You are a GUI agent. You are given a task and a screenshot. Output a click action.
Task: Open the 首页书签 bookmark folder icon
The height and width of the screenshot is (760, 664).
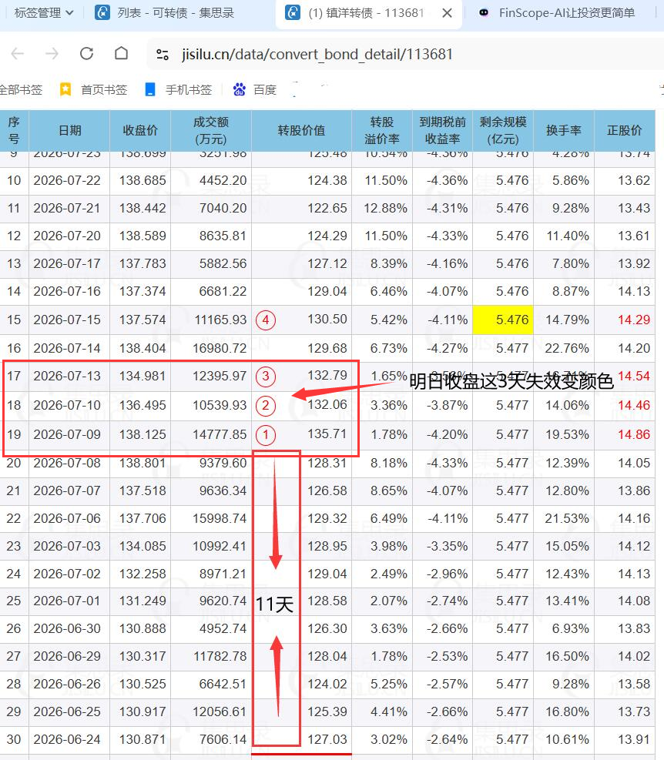point(65,89)
